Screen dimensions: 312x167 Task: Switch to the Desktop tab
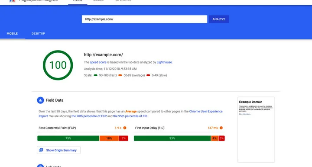click(x=38, y=34)
